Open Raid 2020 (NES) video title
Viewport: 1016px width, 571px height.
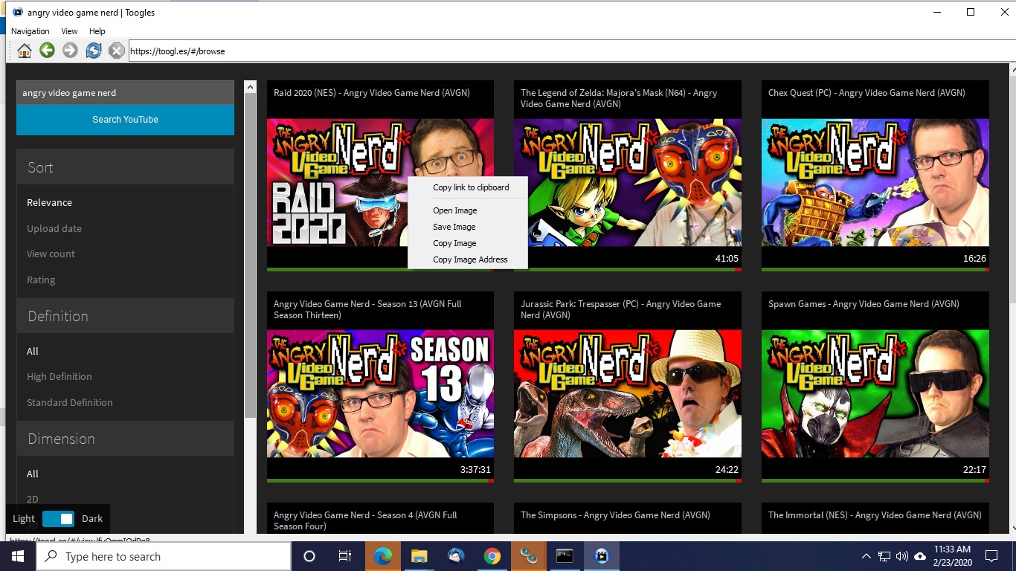point(372,93)
